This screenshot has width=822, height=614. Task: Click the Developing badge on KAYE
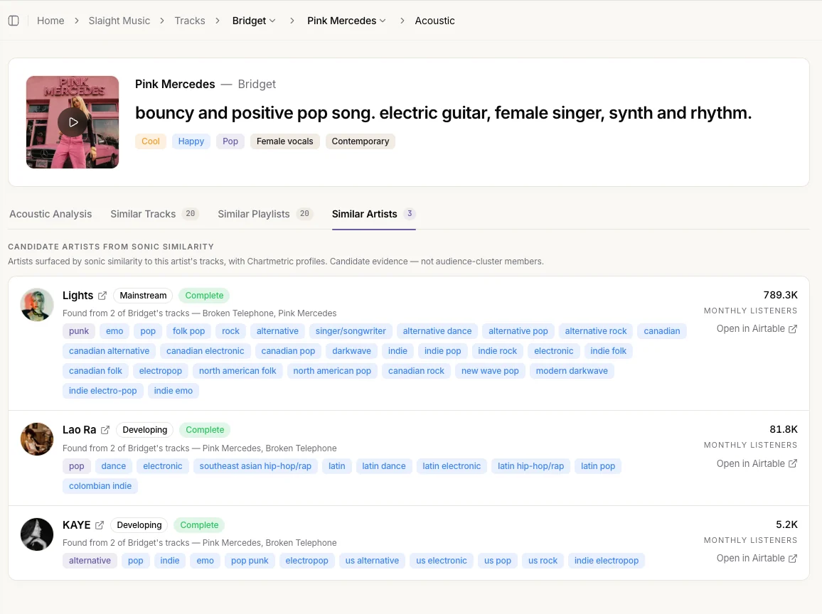[139, 525]
